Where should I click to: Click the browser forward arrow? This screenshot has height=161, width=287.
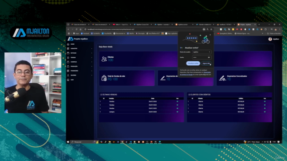pos(73,30)
